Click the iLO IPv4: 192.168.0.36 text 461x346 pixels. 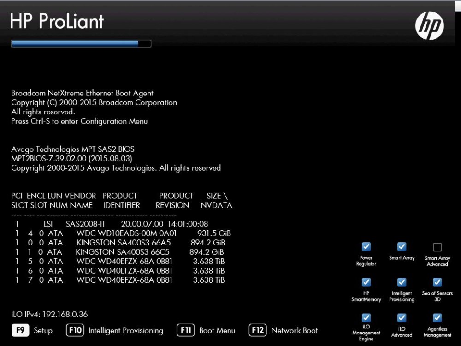pos(49,314)
